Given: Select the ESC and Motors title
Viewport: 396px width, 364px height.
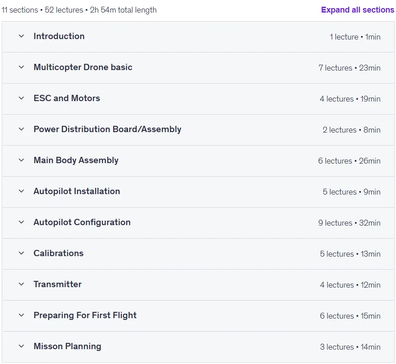Looking at the screenshot, I should (67, 98).
